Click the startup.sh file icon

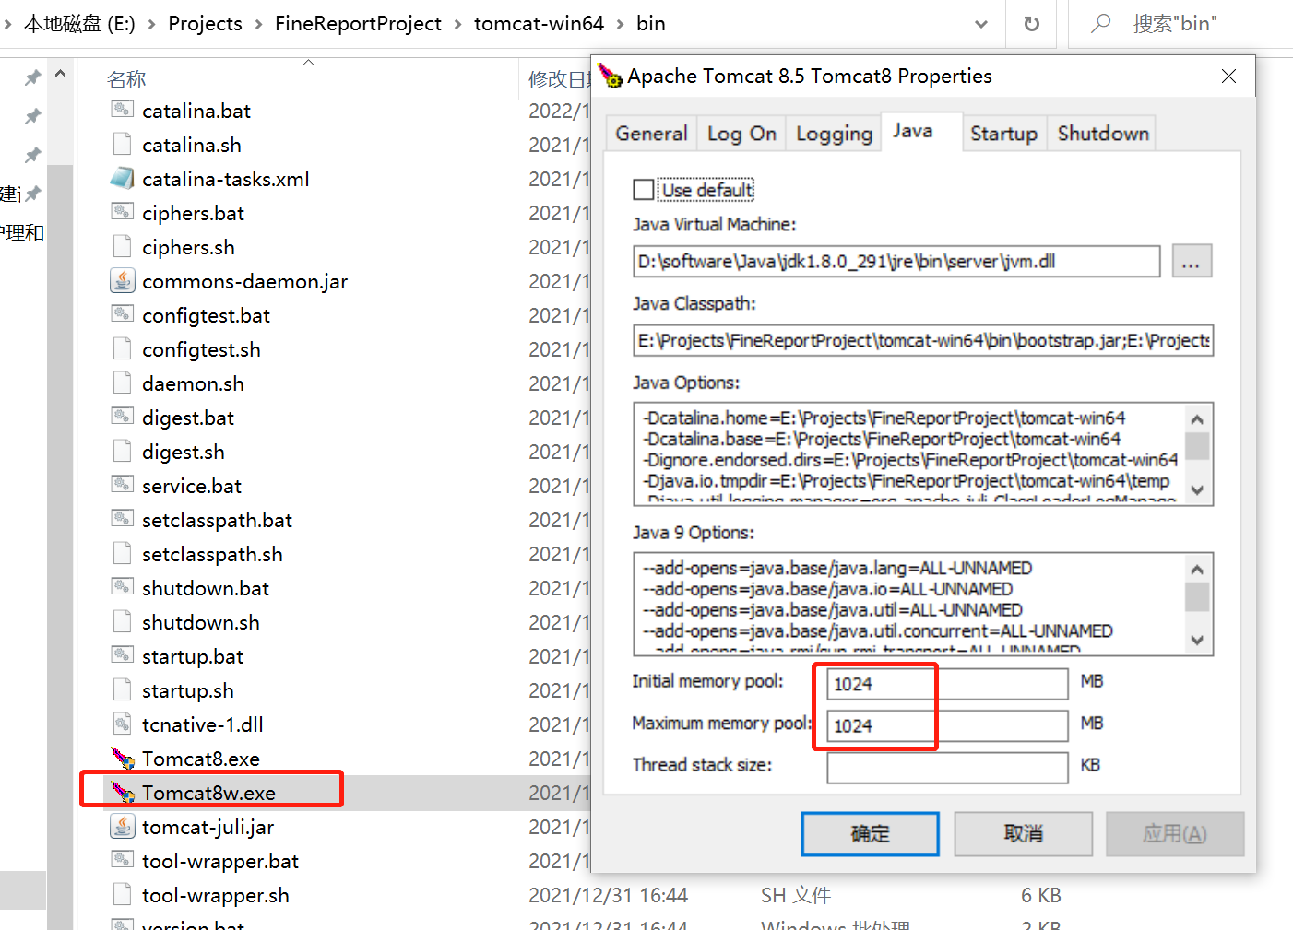123,689
